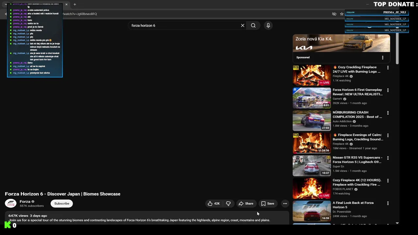Viewport: 418px width, 235px height.
Task: Click the Auto Addiction channel name
Action: pyautogui.click(x=342, y=121)
